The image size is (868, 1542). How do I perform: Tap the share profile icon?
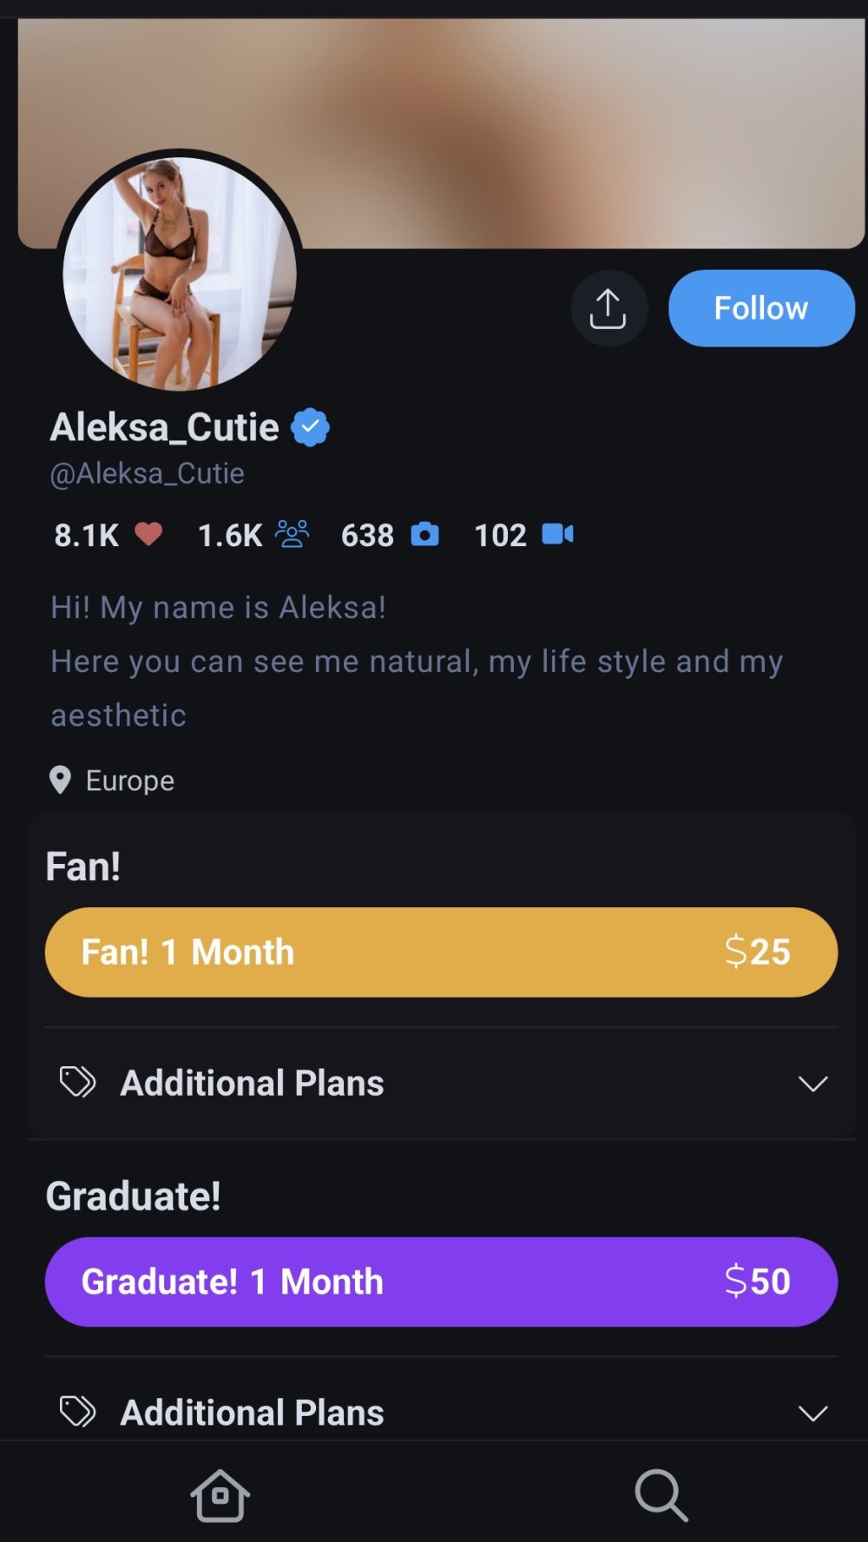click(608, 308)
